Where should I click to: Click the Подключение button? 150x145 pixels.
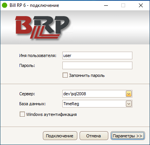click(x=60, y=136)
